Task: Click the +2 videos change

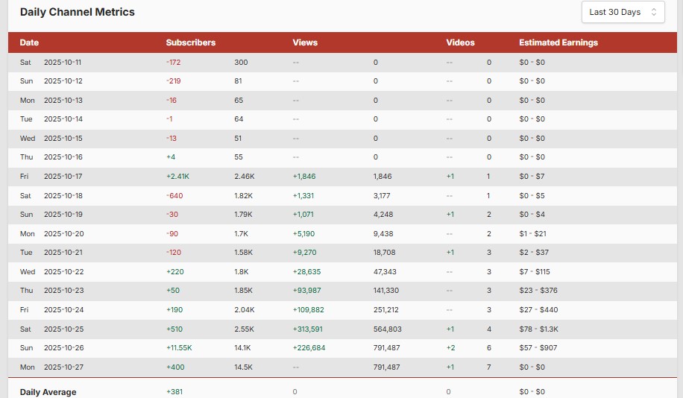Action: click(451, 347)
